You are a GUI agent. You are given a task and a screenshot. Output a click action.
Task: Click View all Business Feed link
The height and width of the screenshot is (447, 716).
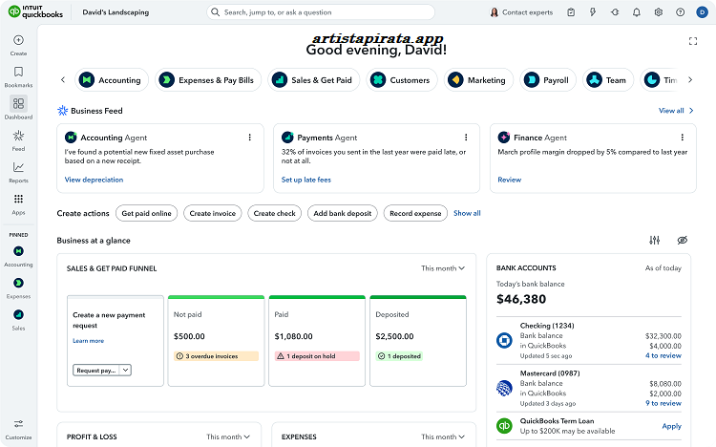[x=676, y=111]
